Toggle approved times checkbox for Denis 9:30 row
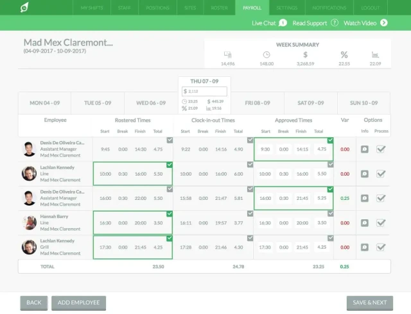This screenshot has width=411, height=314. click(330, 140)
